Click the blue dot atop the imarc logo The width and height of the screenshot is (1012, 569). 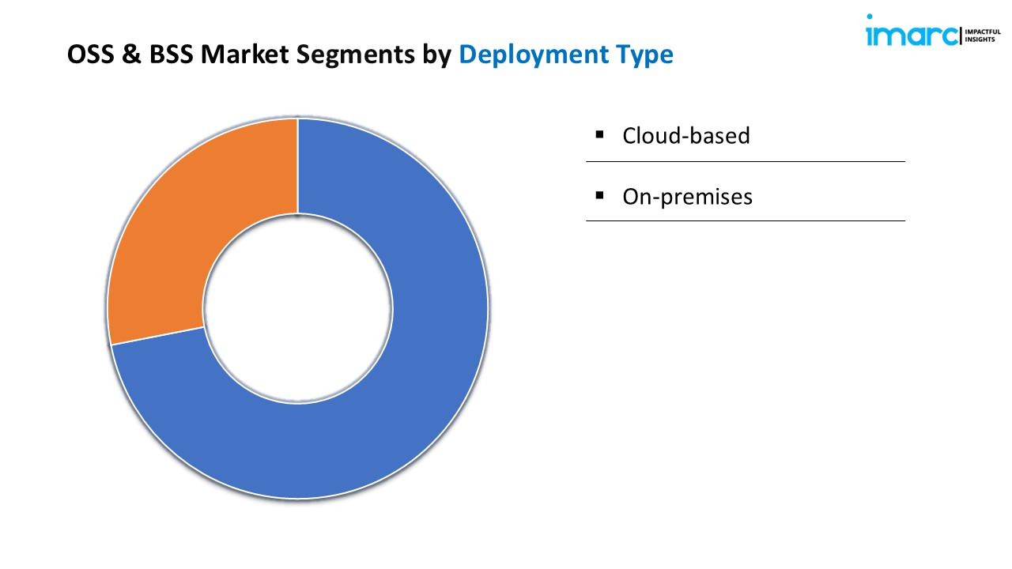(870, 17)
